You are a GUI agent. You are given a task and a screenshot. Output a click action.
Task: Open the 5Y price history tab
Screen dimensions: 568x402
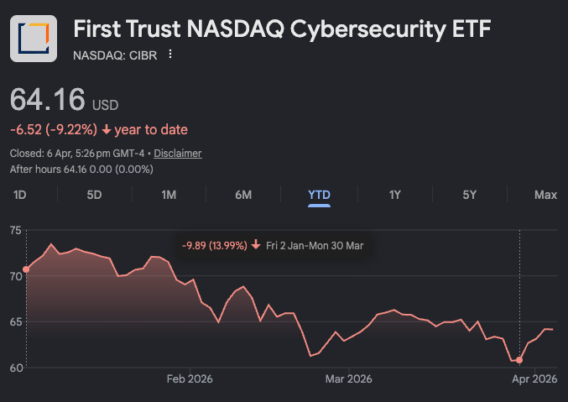(x=469, y=195)
